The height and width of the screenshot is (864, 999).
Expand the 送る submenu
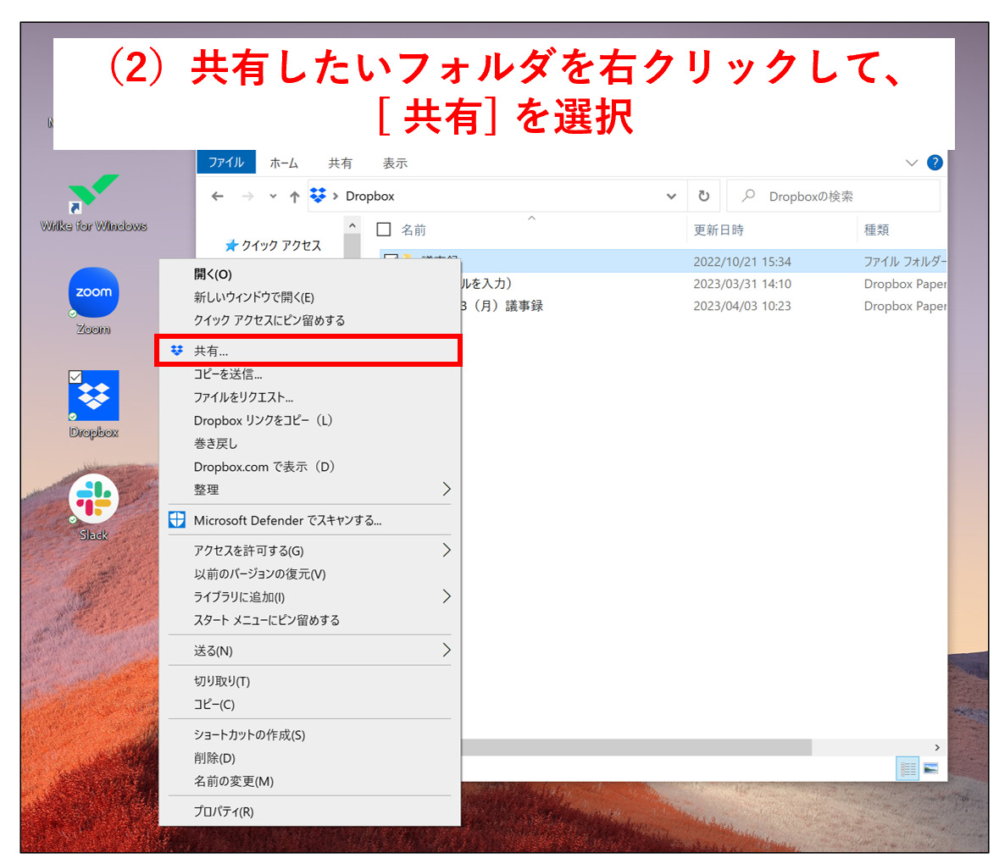[446, 650]
